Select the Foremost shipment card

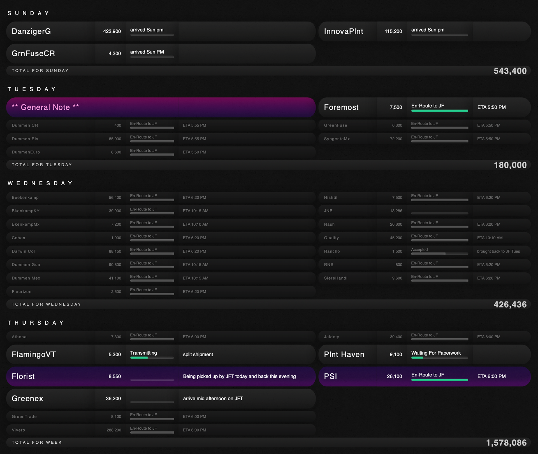(x=425, y=107)
